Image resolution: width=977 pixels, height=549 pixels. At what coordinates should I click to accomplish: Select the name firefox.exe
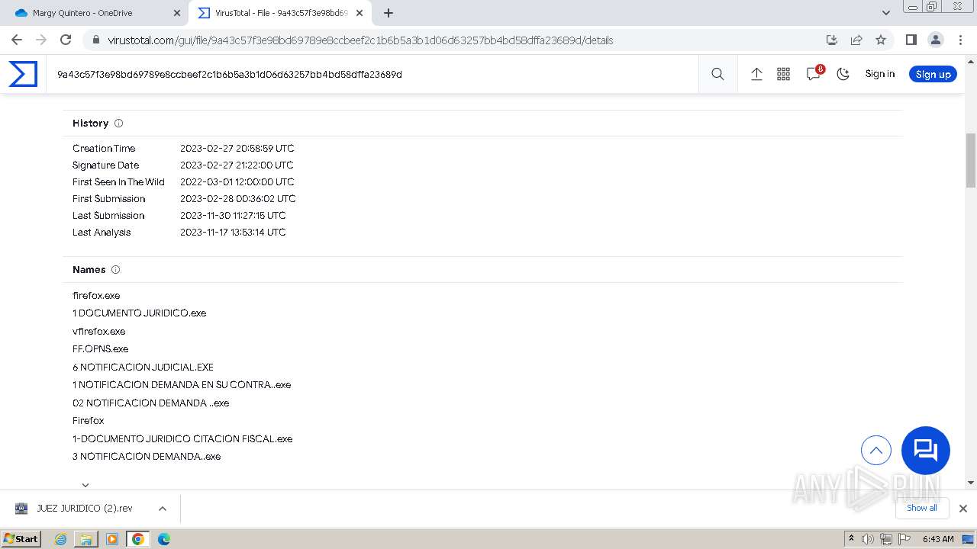pyautogui.click(x=96, y=295)
